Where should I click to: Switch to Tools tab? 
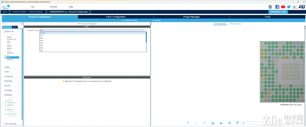267,17
